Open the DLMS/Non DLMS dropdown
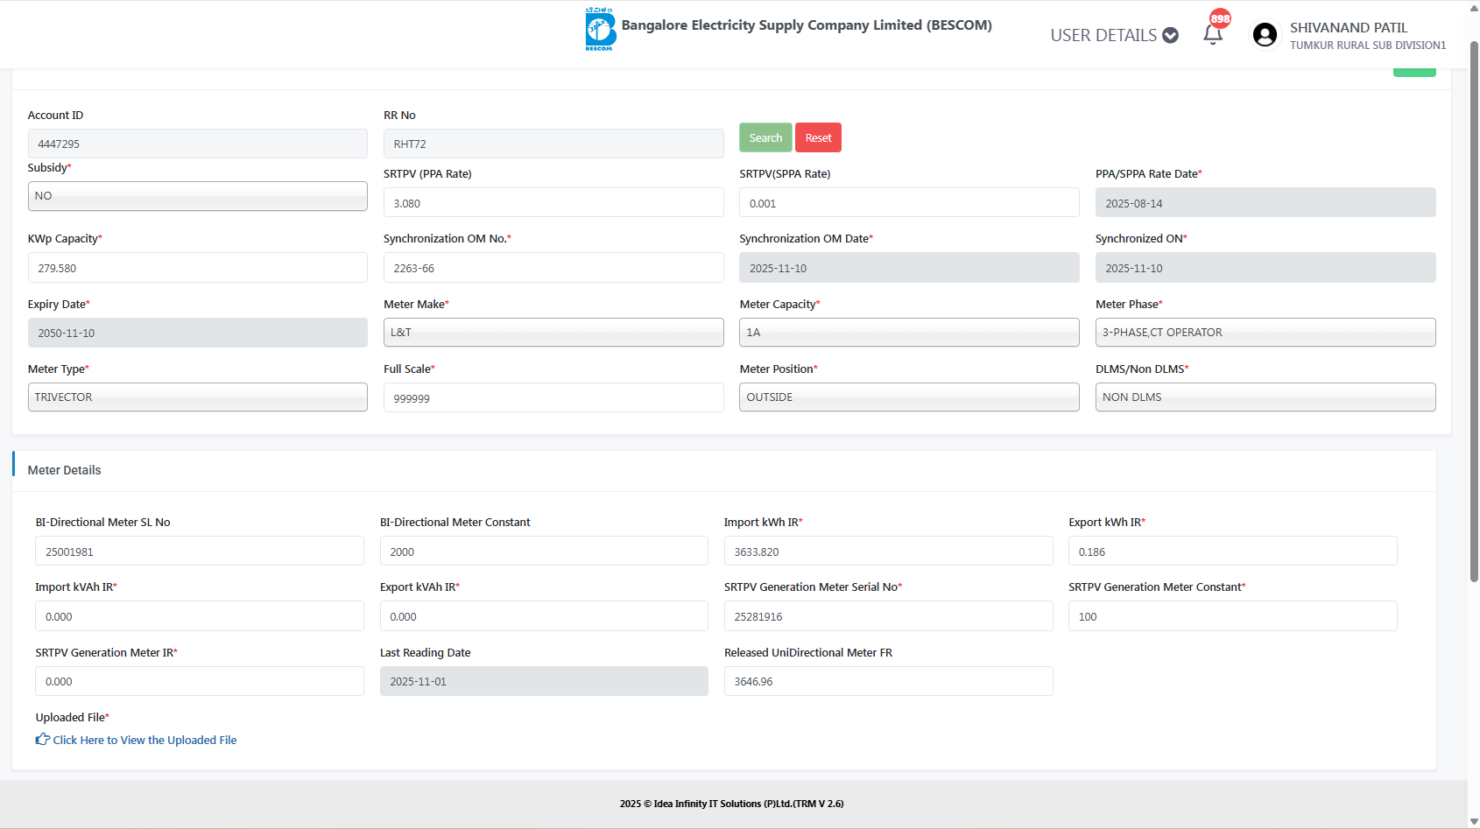This screenshot has width=1480, height=829. [x=1265, y=397]
